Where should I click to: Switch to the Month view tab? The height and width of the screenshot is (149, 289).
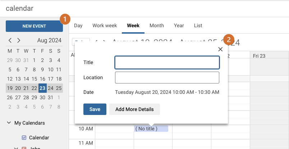point(157,25)
